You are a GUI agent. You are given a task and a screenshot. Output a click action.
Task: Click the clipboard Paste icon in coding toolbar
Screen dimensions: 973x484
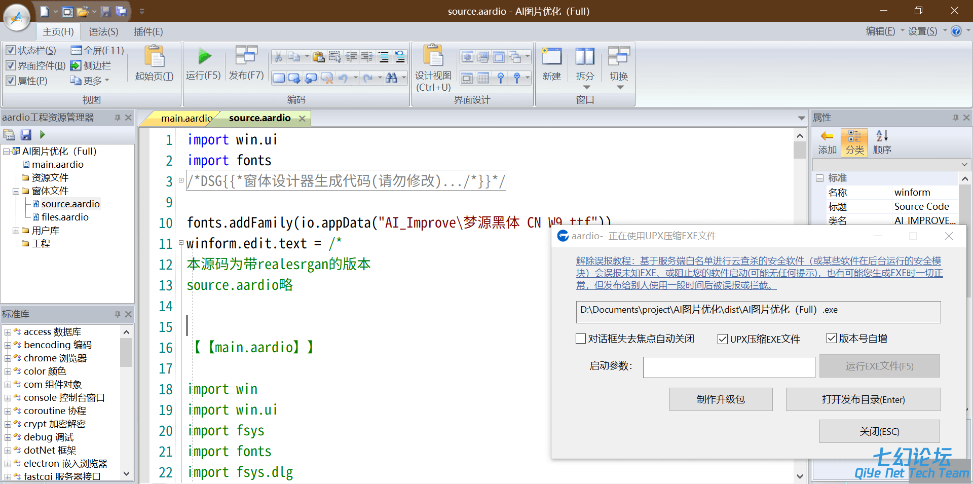[x=318, y=57]
